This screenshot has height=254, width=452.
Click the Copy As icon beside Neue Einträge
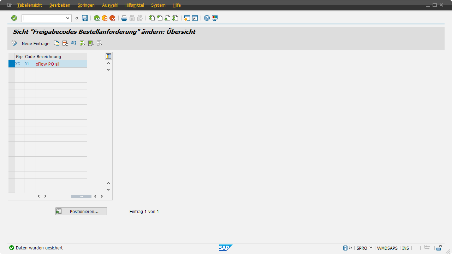[x=56, y=43]
